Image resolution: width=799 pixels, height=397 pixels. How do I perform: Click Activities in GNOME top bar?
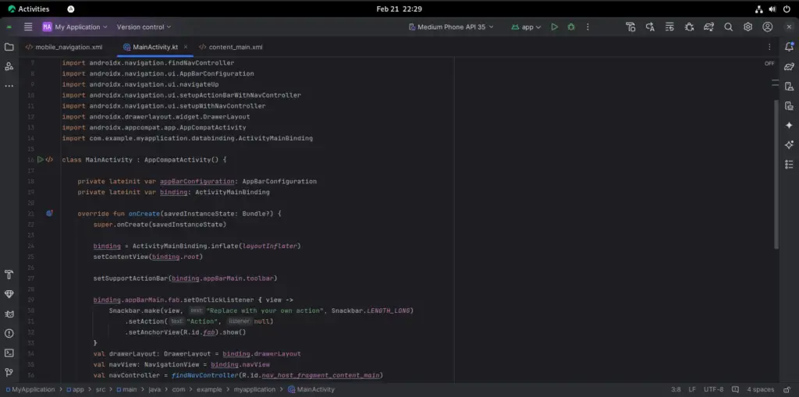pos(29,9)
